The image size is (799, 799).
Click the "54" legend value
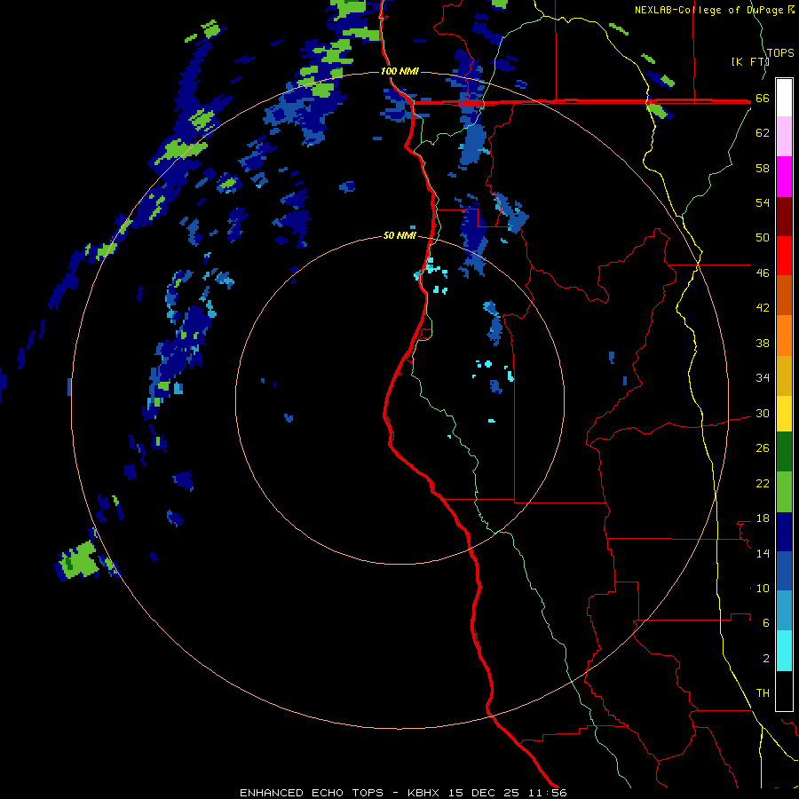(x=763, y=202)
